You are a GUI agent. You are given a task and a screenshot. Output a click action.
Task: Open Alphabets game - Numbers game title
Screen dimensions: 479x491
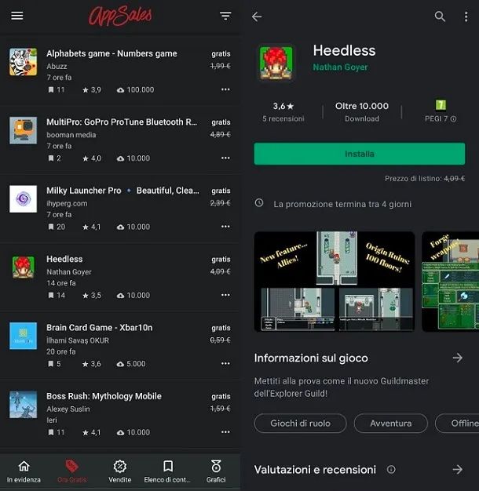click(112, 53)
